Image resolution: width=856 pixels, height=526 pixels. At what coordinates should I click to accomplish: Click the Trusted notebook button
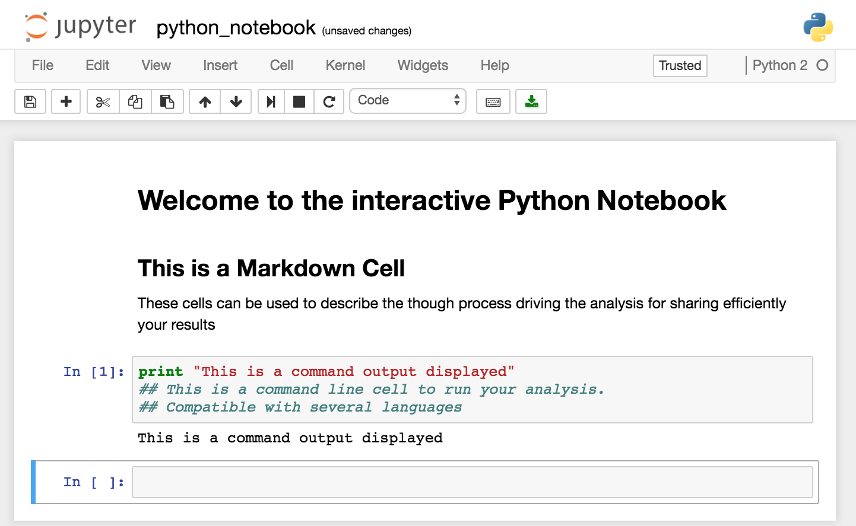680,65
